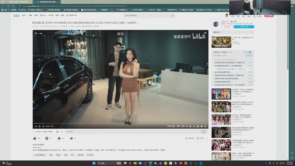Toggle the 自动连播 autoplay switch
The image size is (295, 166).
pyautogui.click(x=251, y=52)
